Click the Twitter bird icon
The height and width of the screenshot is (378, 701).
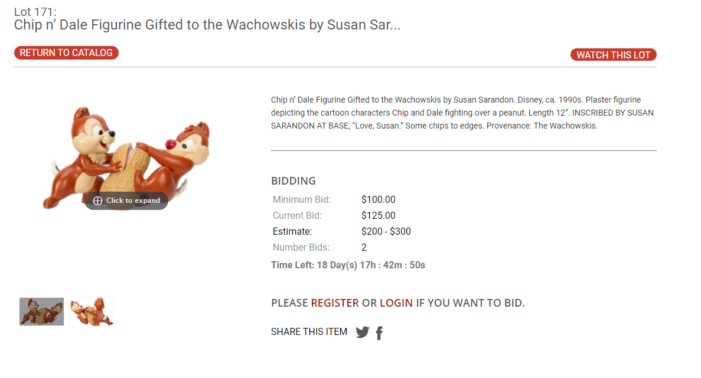point(362,332)
